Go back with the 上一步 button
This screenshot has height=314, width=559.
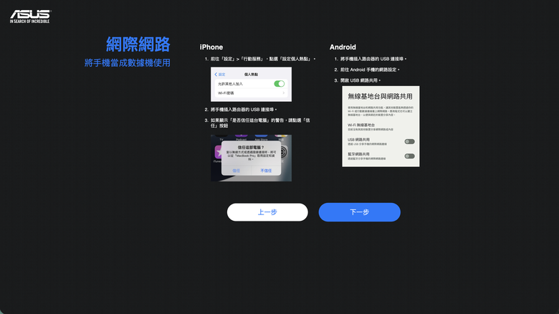tap(267, 212)
